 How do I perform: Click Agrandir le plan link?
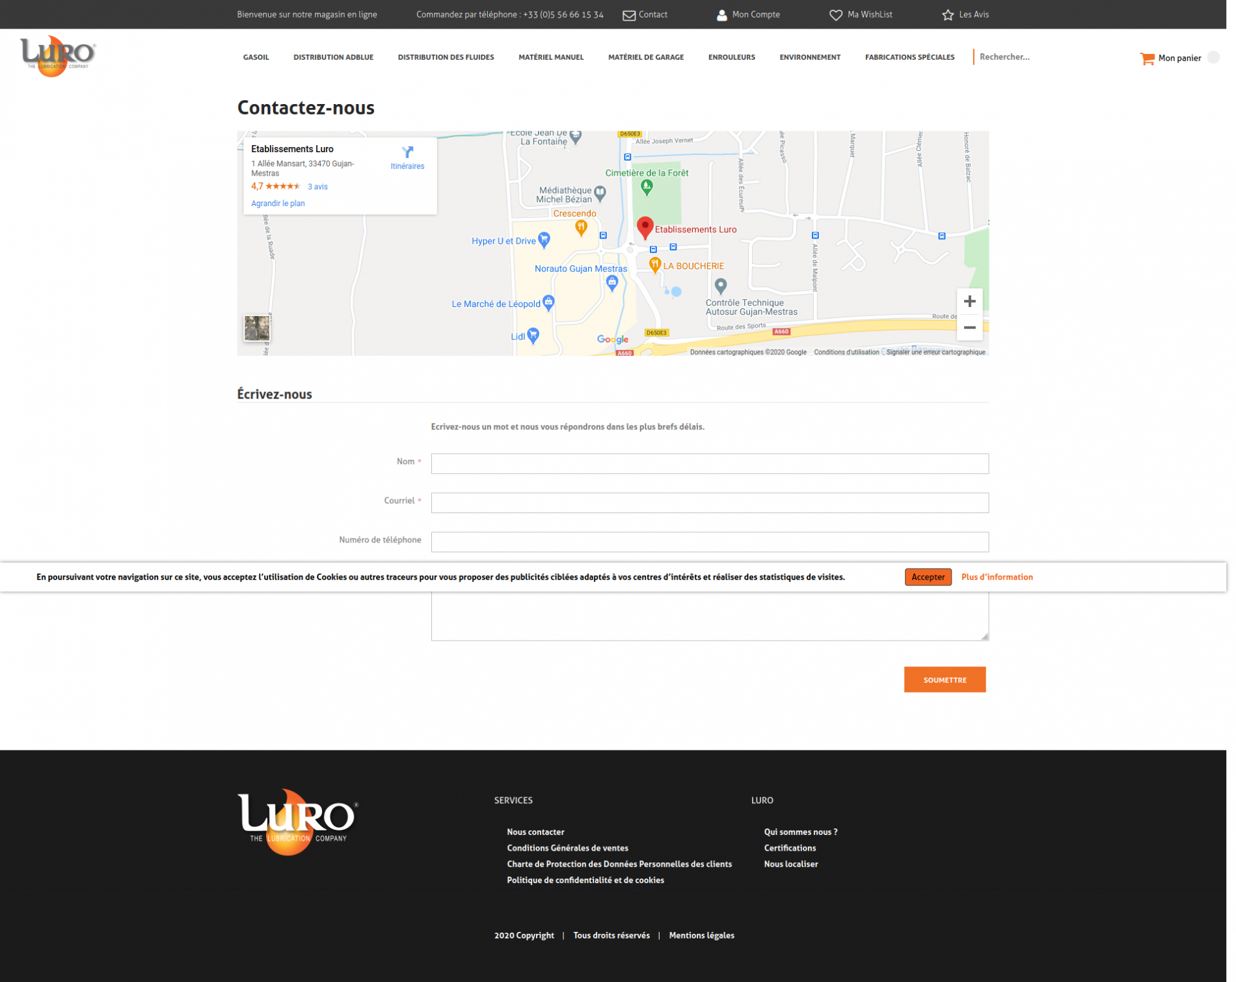tap(278, 204)
